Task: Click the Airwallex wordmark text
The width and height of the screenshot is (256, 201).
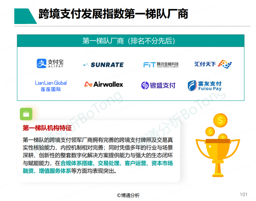Action: click(x=108, y=84)
